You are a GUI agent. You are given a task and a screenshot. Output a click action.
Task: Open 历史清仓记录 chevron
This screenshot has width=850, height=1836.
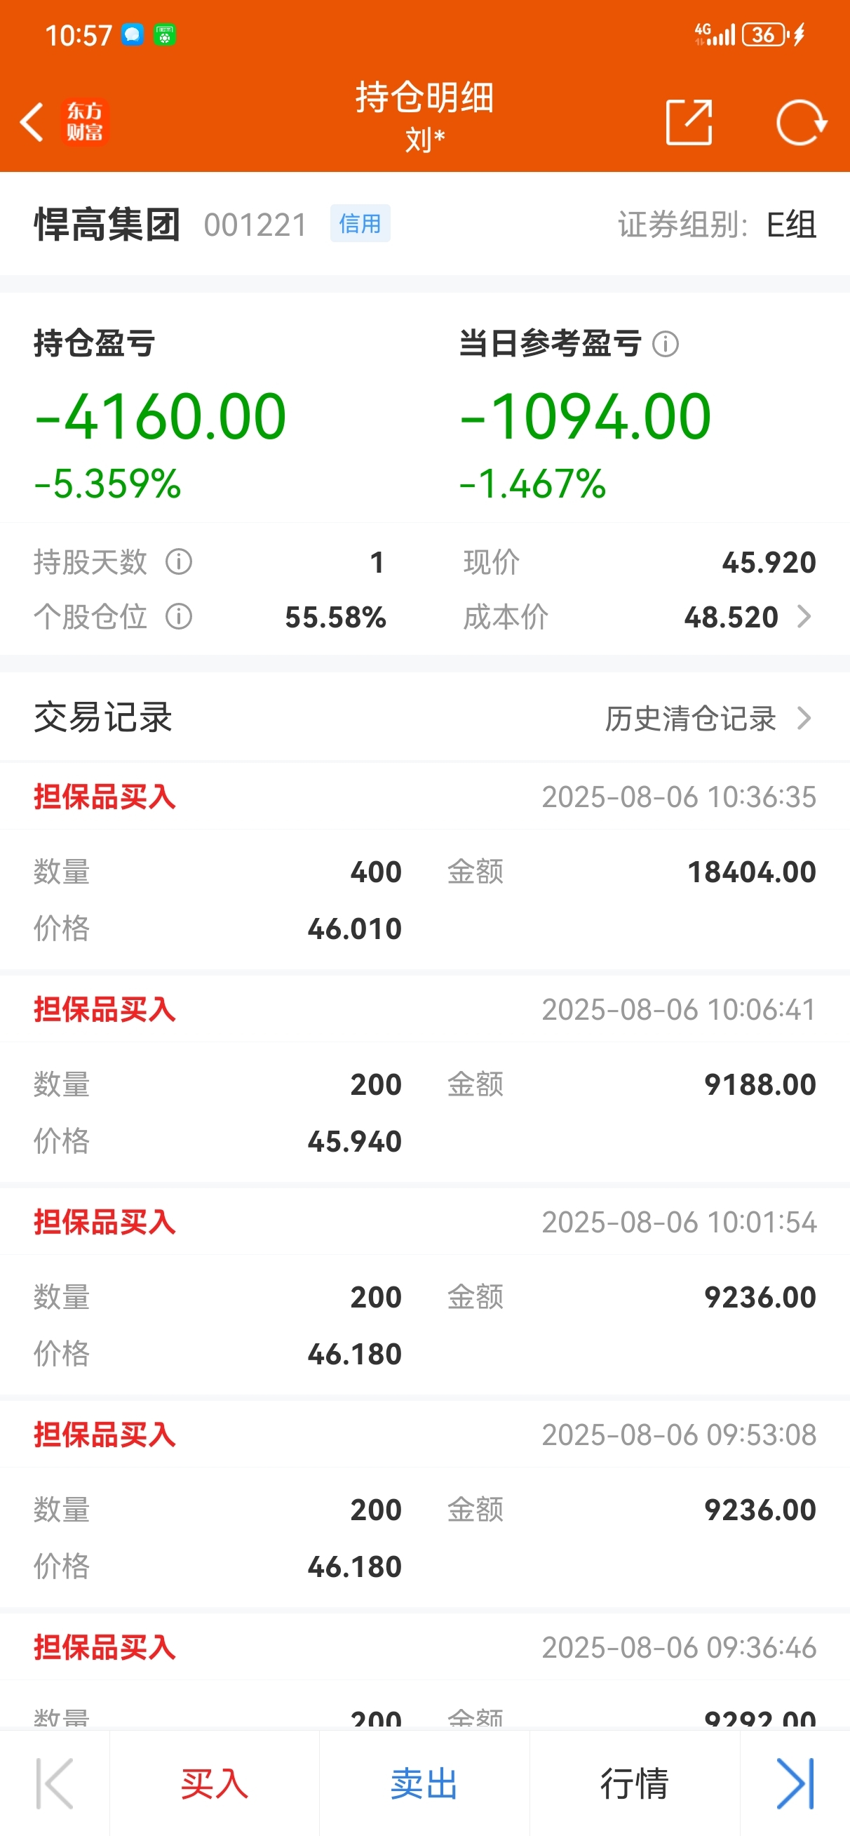(x=804, y=718)
